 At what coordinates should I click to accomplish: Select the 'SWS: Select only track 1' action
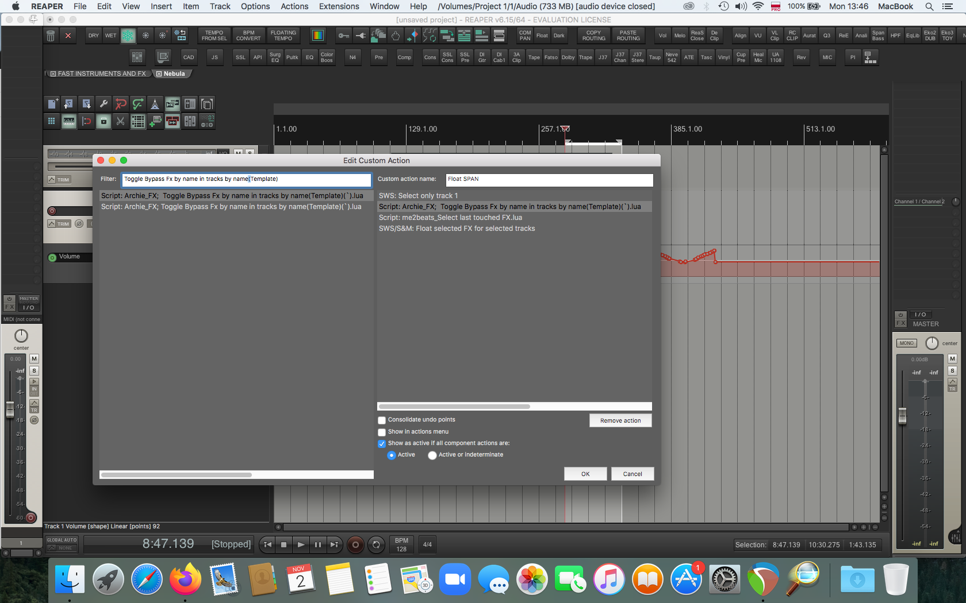coord(515,196)
